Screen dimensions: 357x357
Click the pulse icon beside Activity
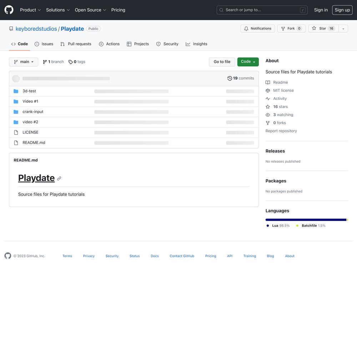[268, 99]
